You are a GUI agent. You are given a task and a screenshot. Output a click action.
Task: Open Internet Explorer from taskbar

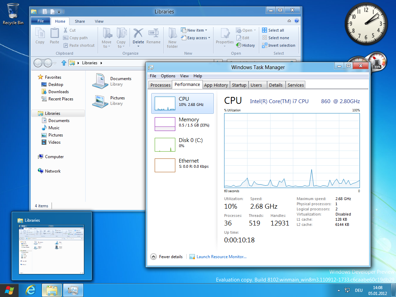(x=31, y=290)
